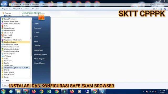
Task: Click the Burn toolbar button
Action: (x=27, y=9)
